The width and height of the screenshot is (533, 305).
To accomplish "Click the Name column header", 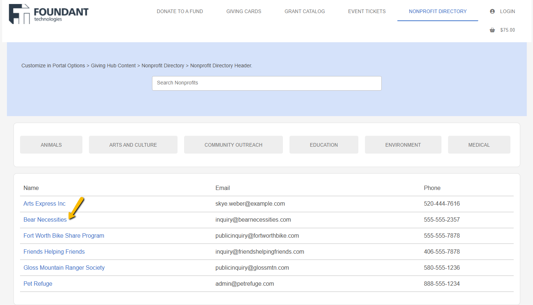I will coord(31,188).
